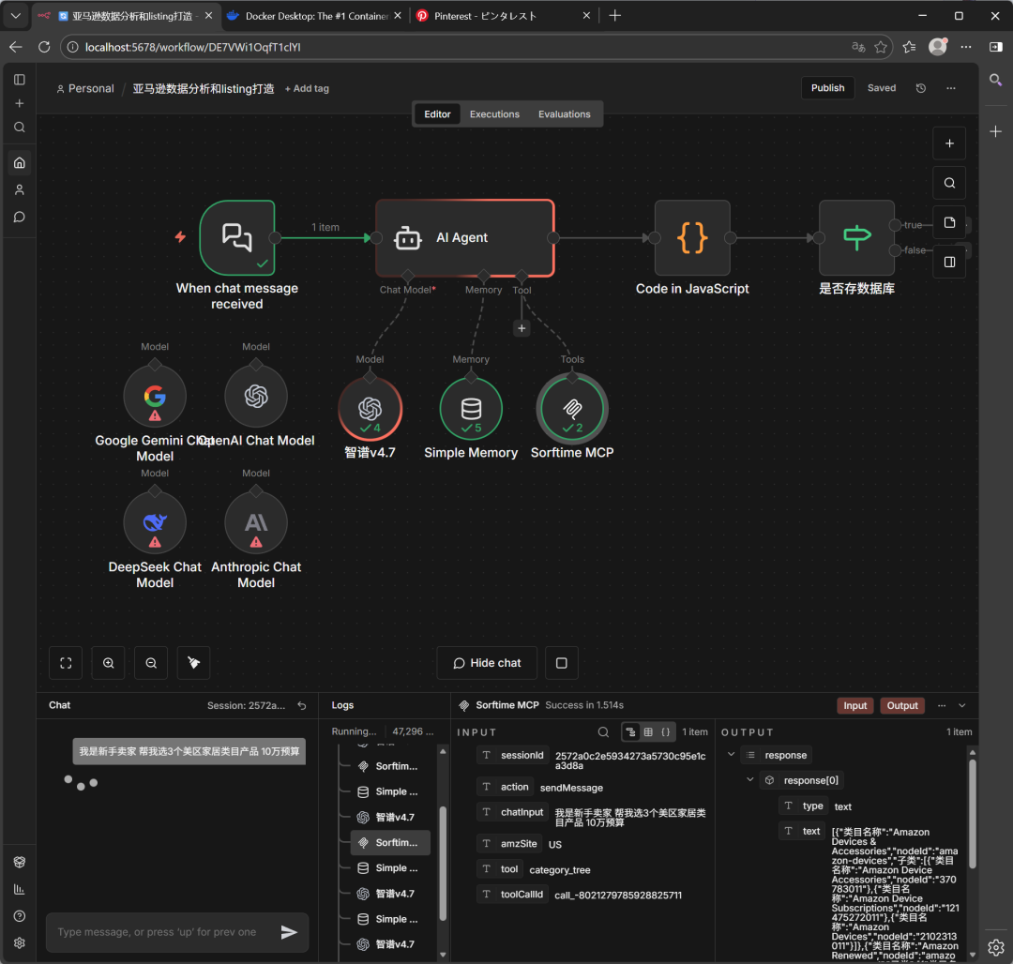Collapse the logs panel with chevron

[x=961, y=706]
